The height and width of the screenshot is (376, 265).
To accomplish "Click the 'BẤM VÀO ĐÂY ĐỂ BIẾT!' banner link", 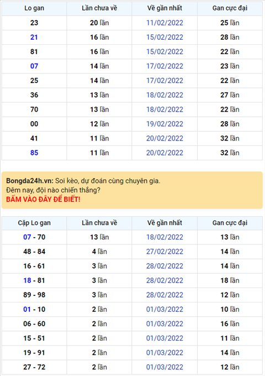I will point(43,199).
